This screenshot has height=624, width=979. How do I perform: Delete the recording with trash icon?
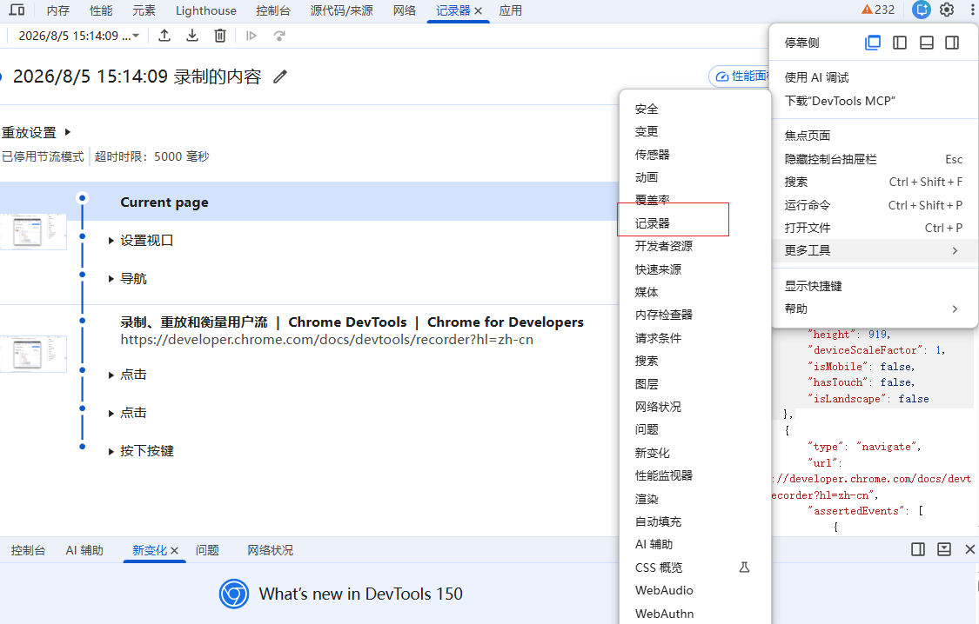coord(220,36)
